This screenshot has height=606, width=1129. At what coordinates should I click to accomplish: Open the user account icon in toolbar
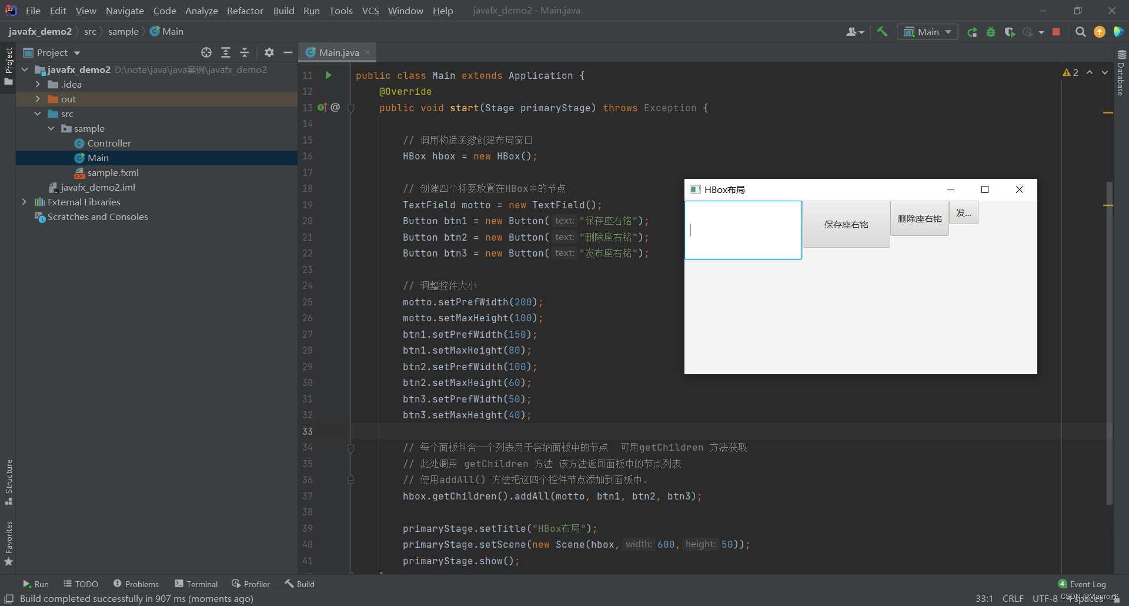854,32
